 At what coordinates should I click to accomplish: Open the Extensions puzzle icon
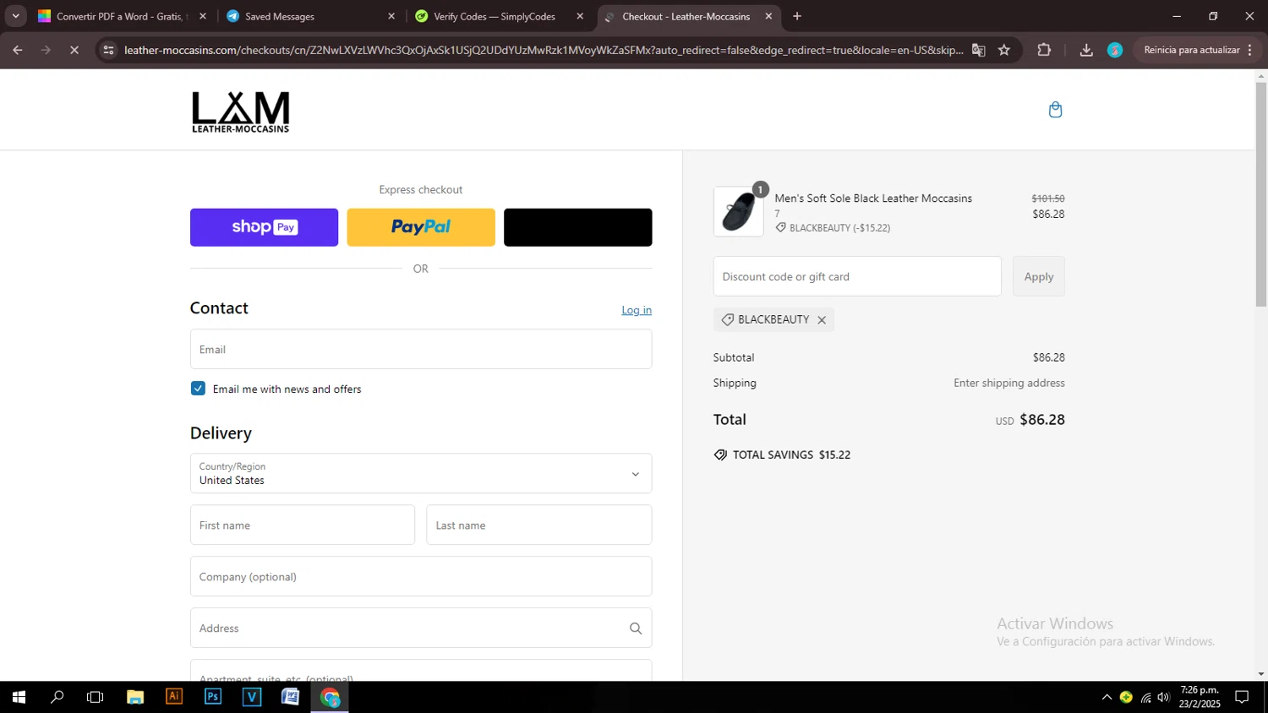(1044, 50)
